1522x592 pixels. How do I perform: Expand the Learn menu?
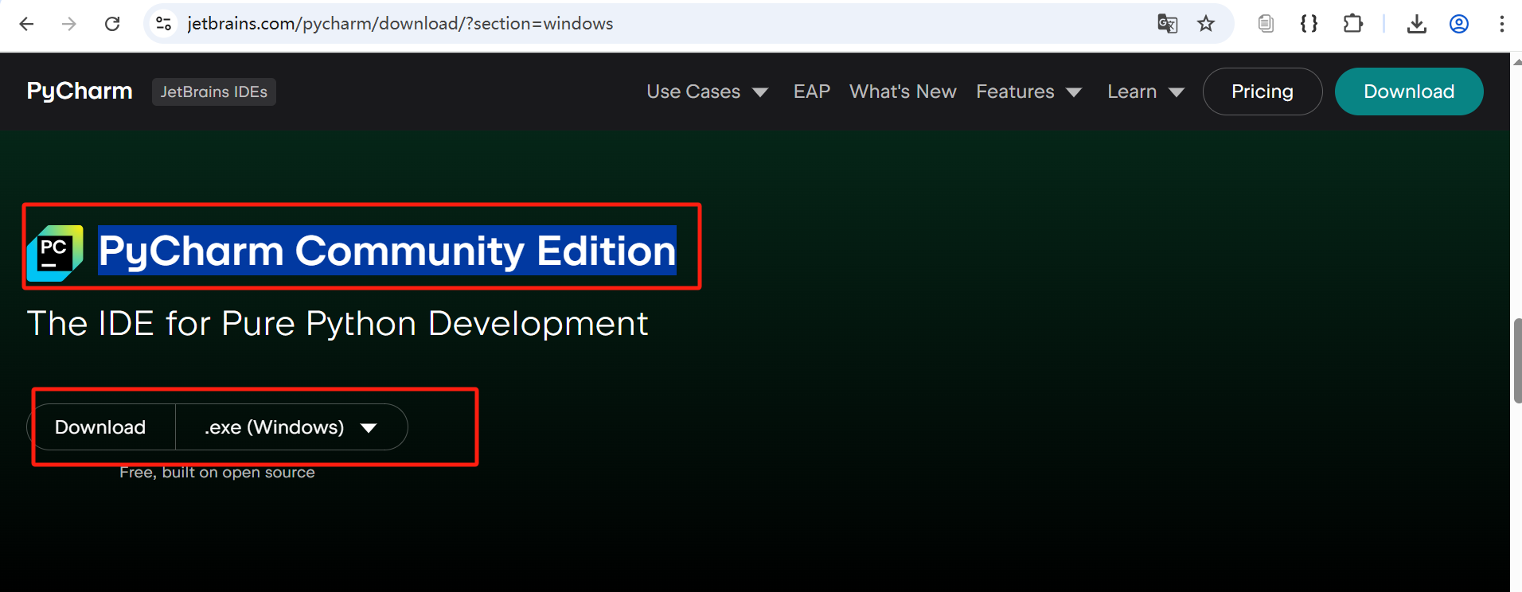pyautogui.click(x=1145, y=92)
